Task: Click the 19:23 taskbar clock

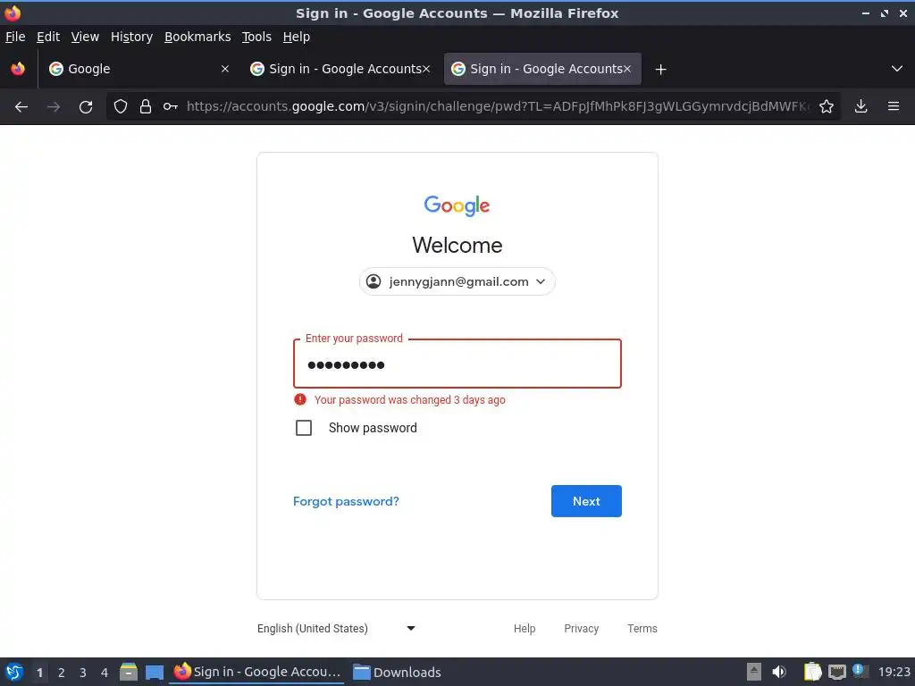Action: [x=894, y=672]
